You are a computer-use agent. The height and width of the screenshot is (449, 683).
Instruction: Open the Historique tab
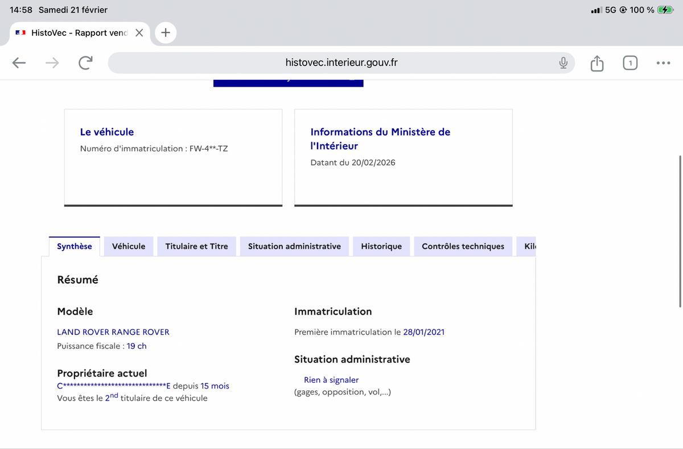pos(381,246)
